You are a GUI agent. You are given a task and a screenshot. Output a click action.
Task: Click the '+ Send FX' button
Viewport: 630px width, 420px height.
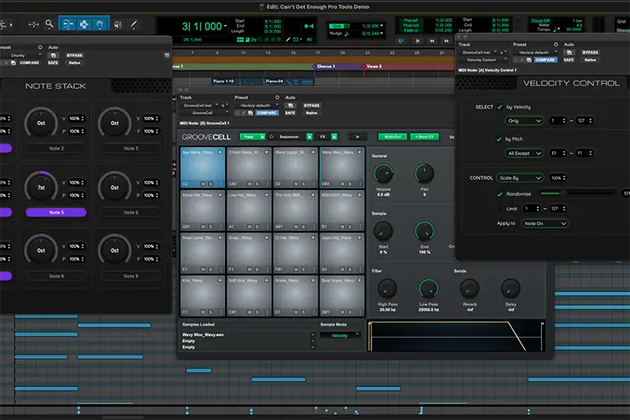[424, 137]
